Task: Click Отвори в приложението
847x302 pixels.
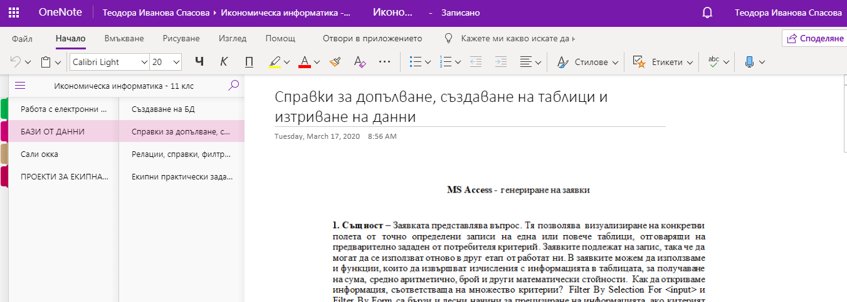Action: pos(372,38)
